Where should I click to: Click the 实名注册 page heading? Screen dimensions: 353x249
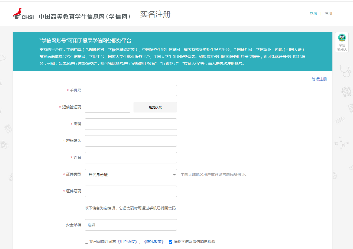155,14
